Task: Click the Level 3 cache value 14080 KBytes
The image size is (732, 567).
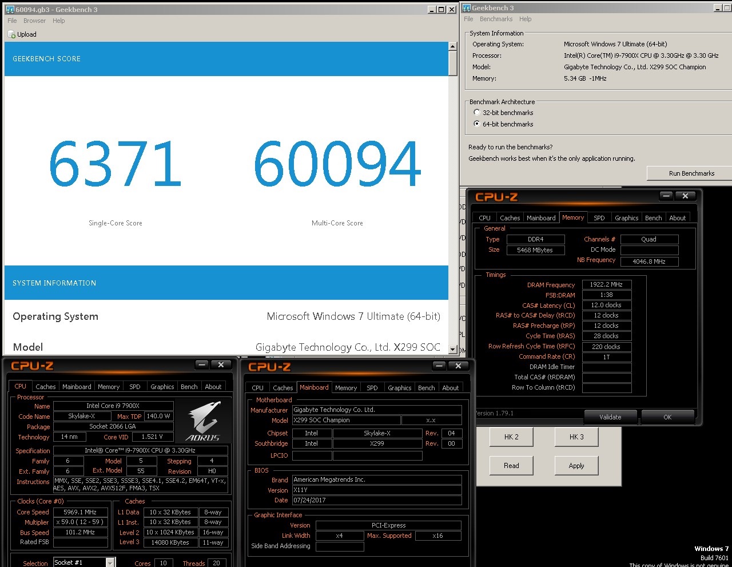Action: pos(170,542)
